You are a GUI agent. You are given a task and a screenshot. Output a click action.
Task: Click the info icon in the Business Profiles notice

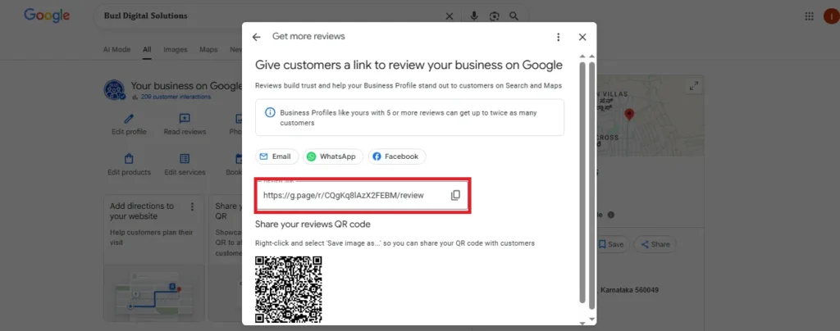coord(271,113)
